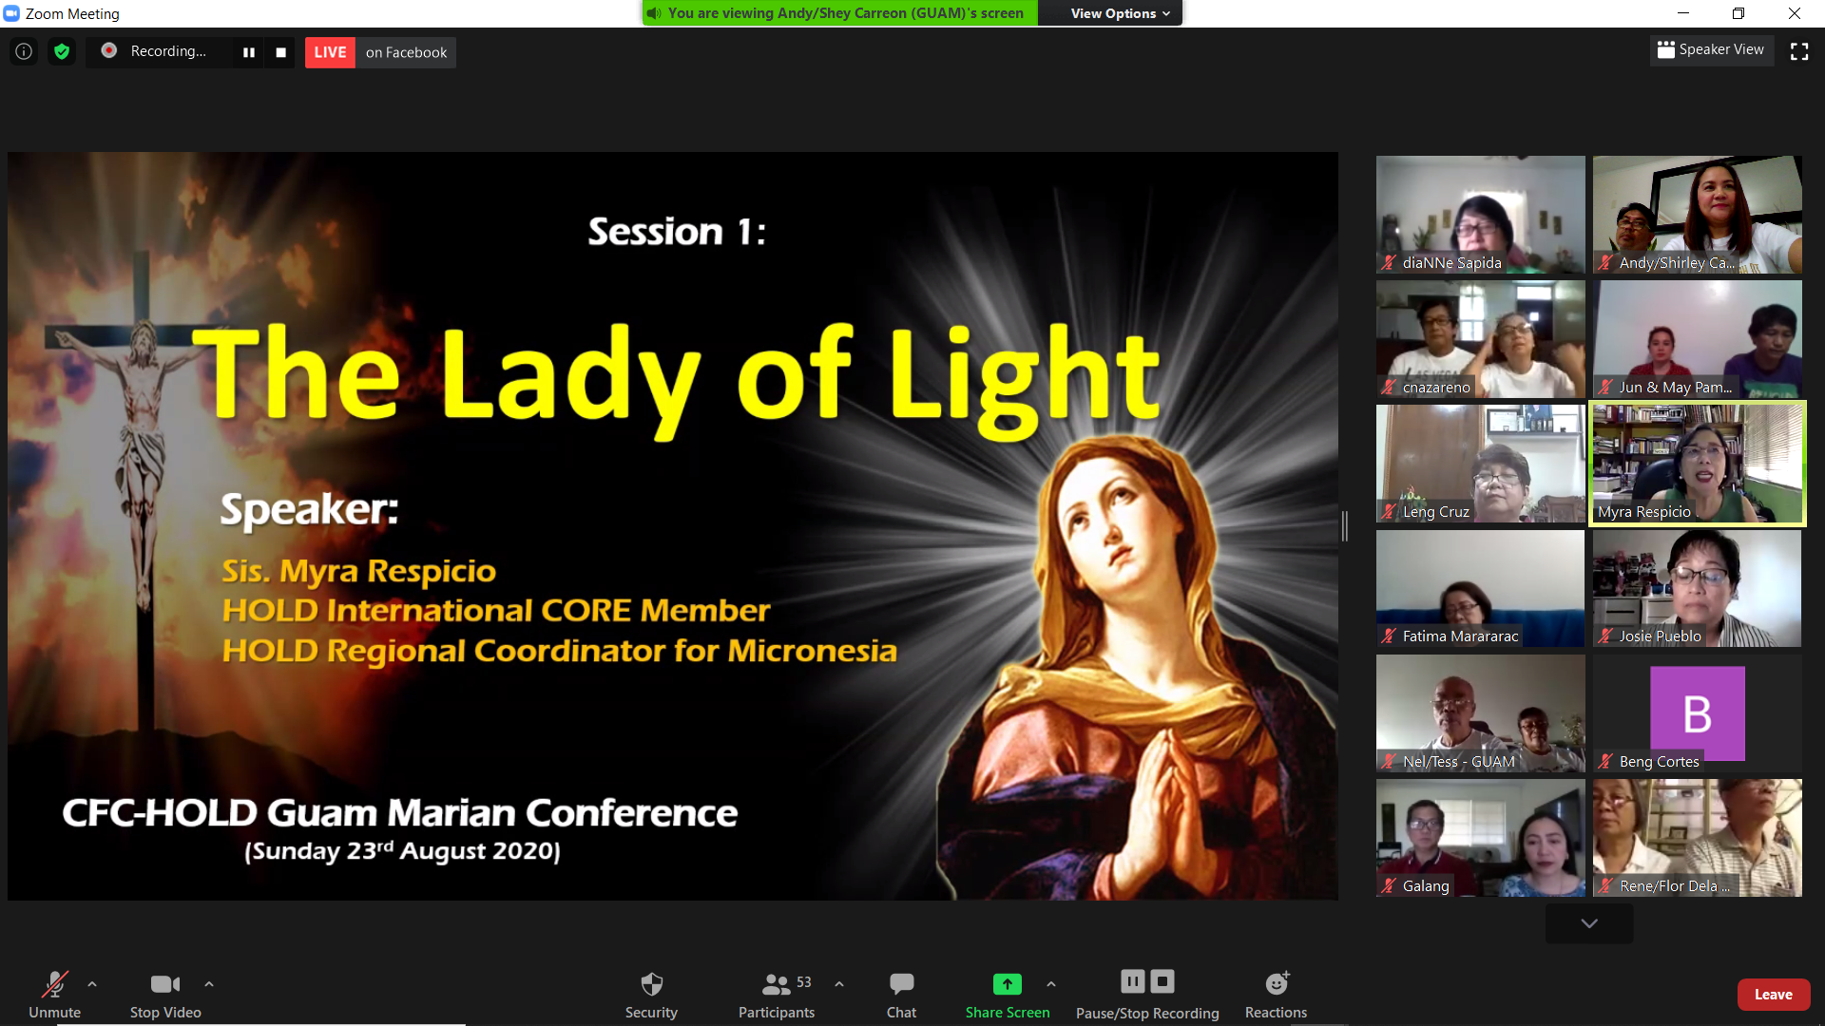Image resolution: width=1825 pixels, height=1026 pixels.
Task: Switch layout using Speaker View button
Action: pos(1711,49)
